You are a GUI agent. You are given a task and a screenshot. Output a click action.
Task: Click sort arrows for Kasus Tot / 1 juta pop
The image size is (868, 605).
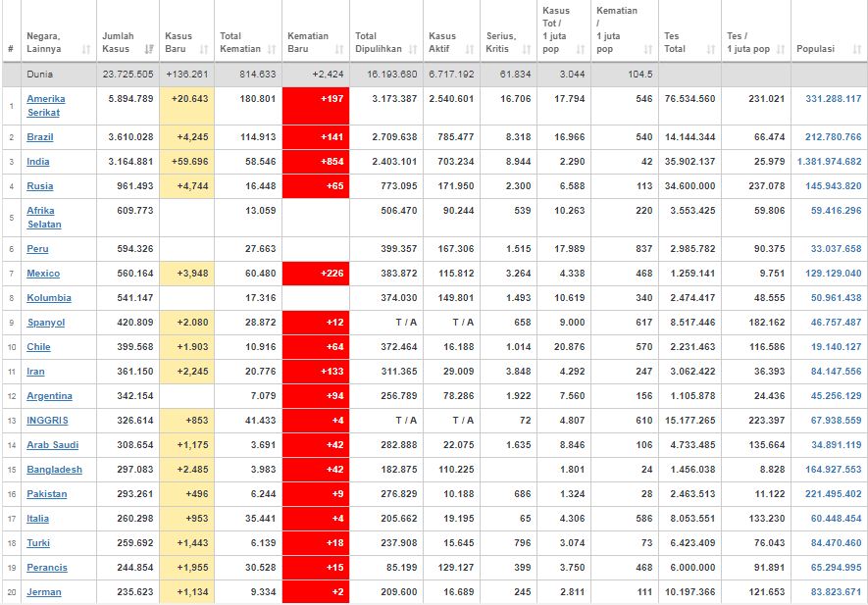pos(581,49)
